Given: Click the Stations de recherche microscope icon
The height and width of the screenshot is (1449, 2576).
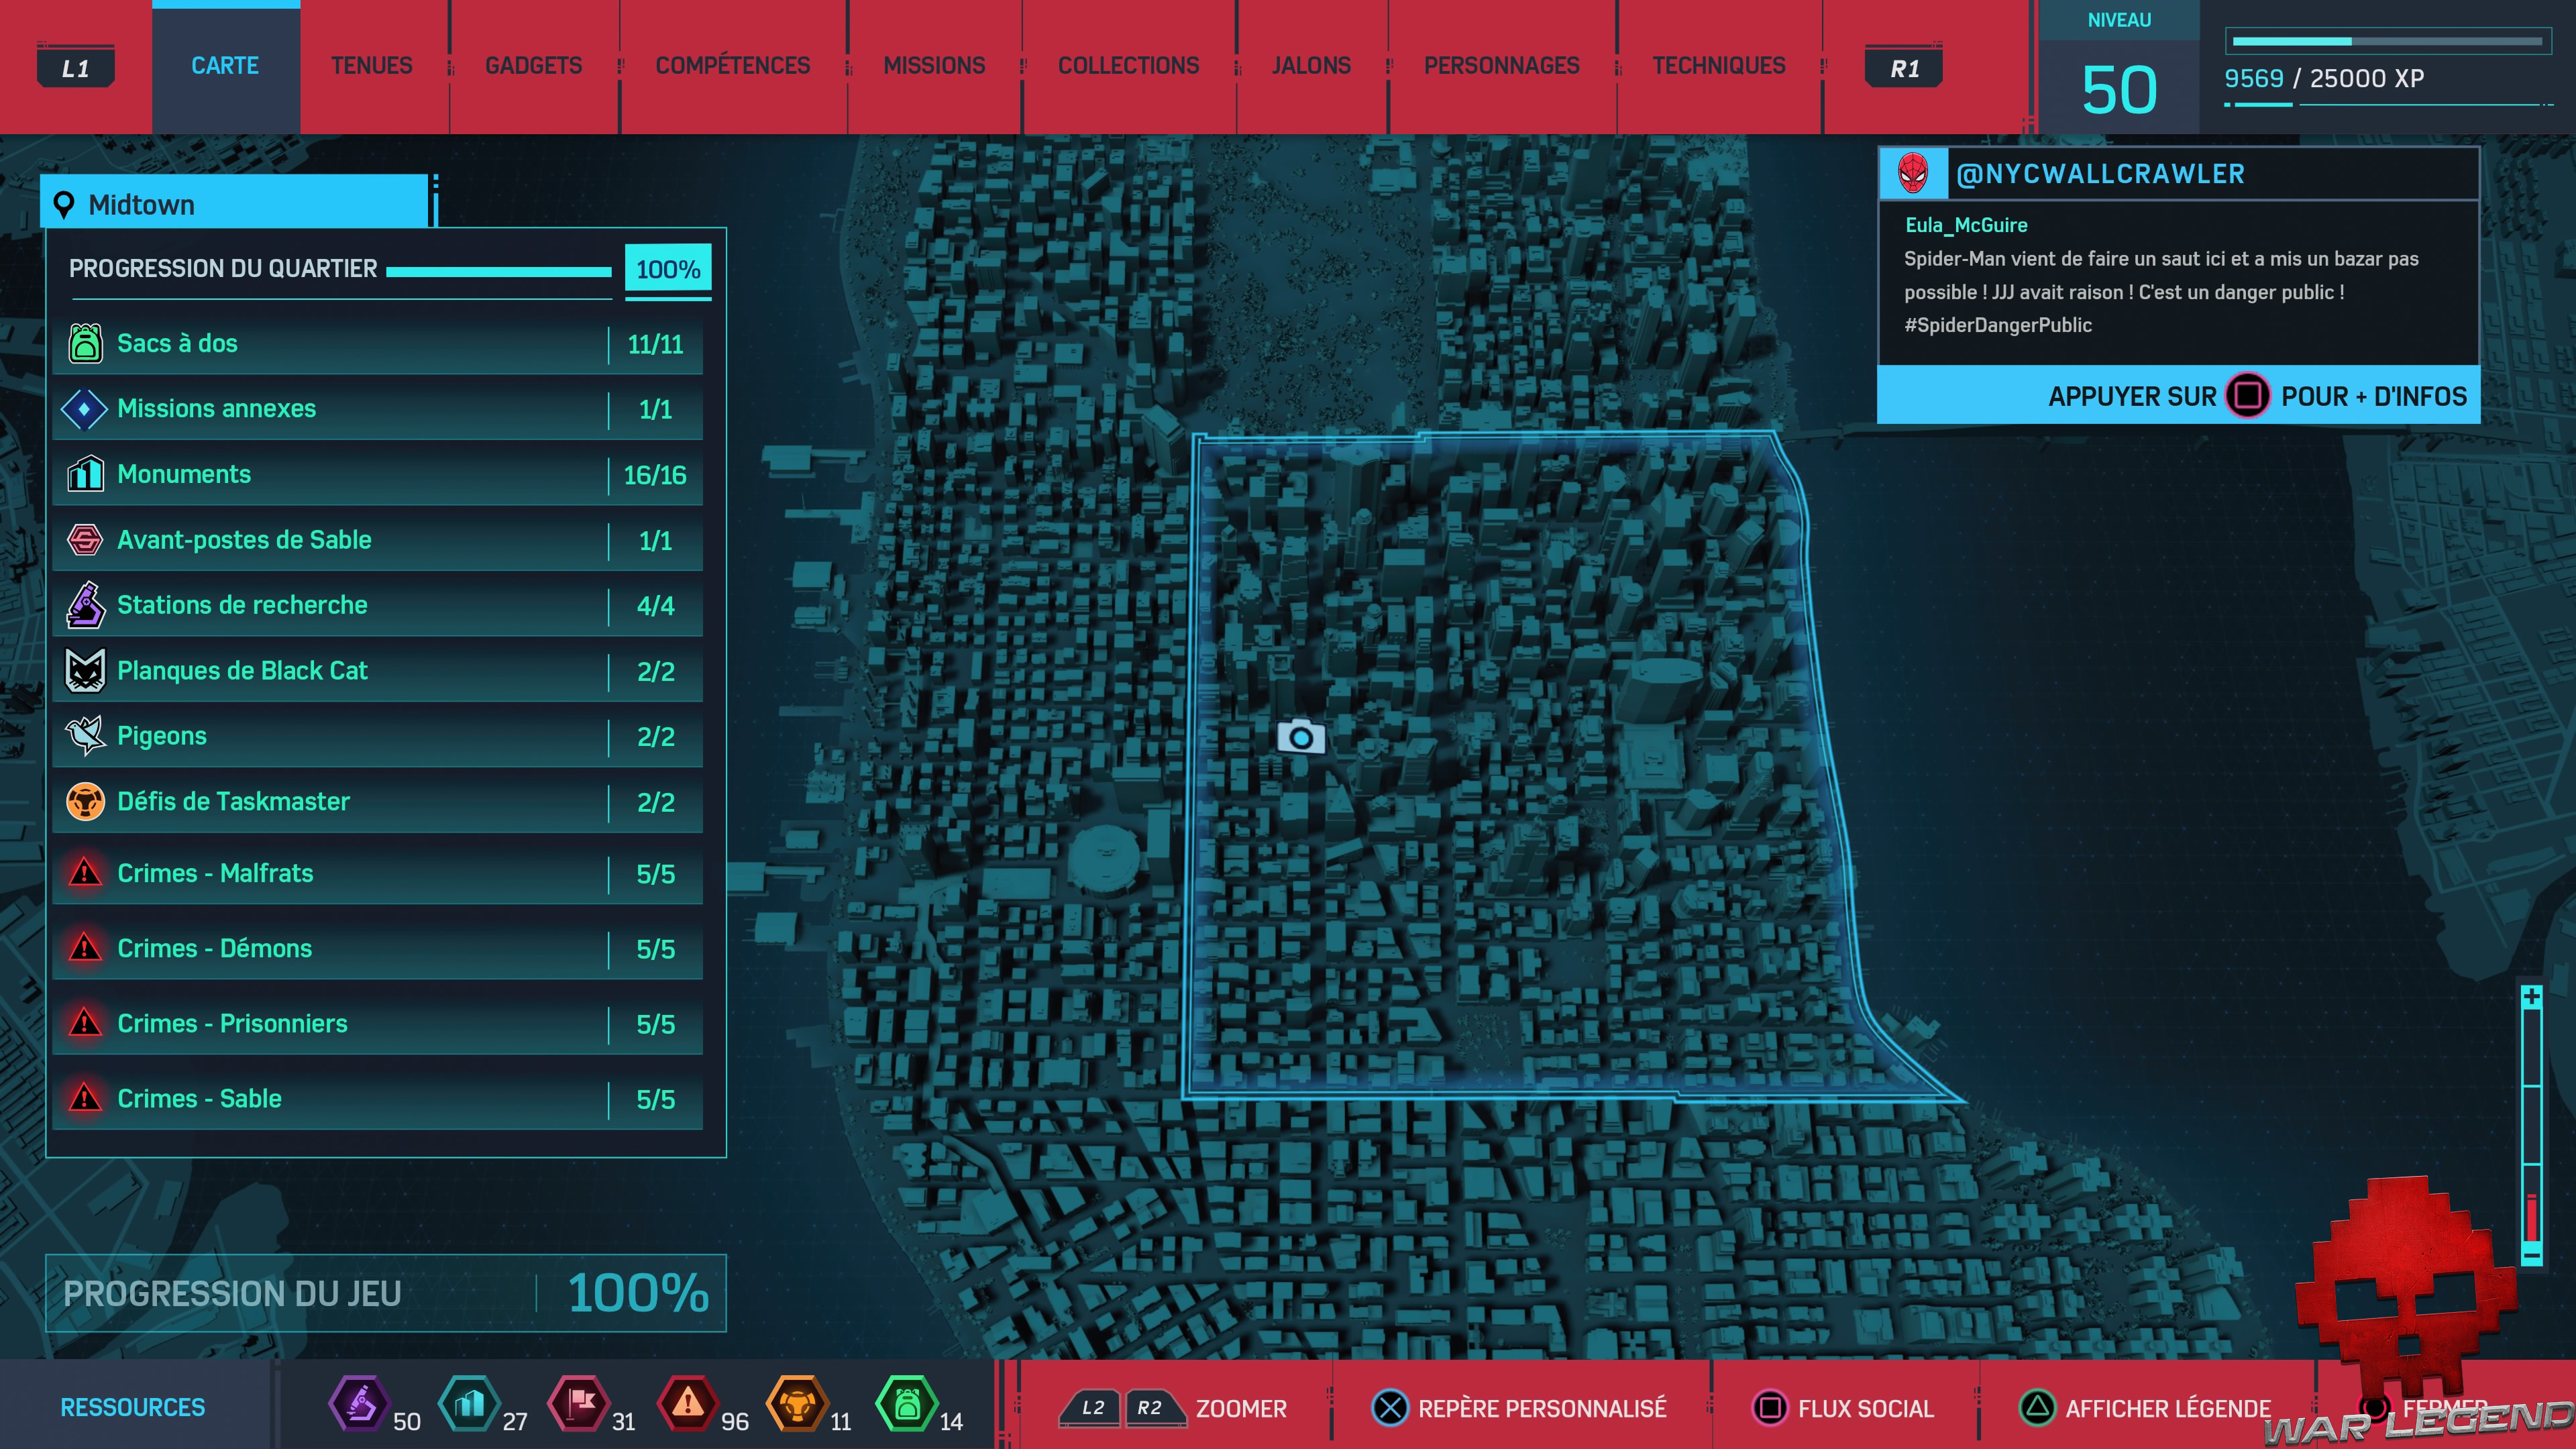Looking at the screenshot, I should pos(85,605).
